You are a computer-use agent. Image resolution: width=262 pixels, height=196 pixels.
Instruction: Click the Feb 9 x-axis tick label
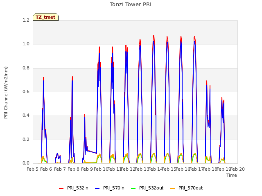[87, 169]
